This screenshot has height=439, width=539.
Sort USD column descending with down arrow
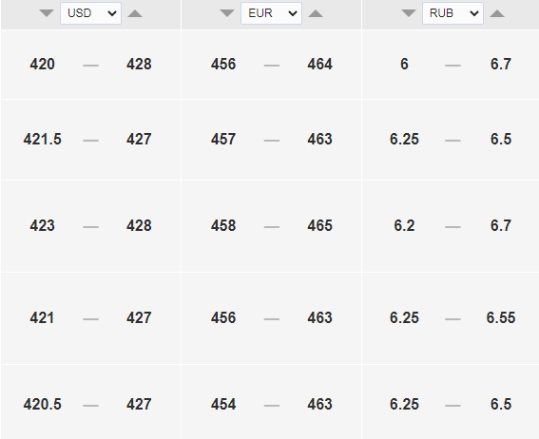[47, 13]
